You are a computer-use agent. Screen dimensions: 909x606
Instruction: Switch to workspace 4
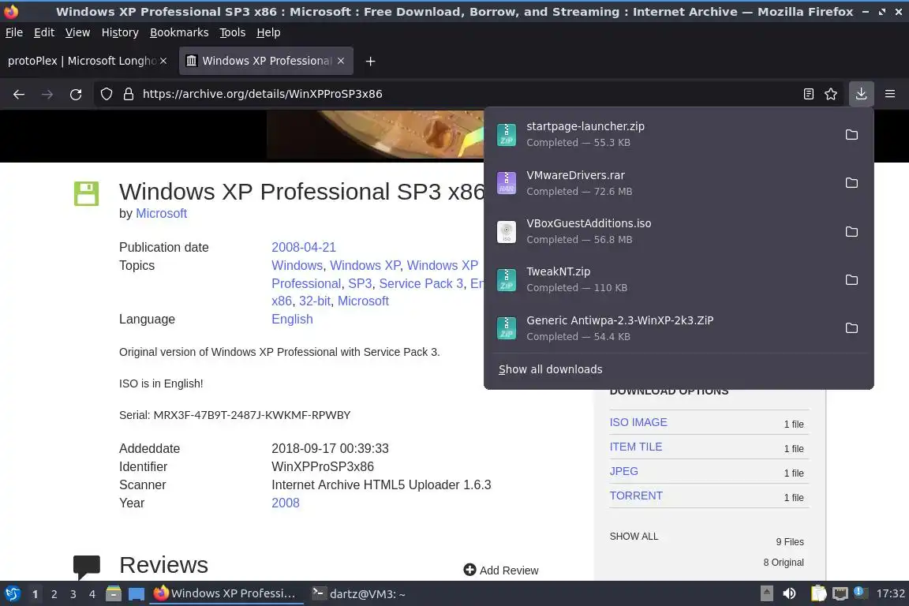pos(92,594)
